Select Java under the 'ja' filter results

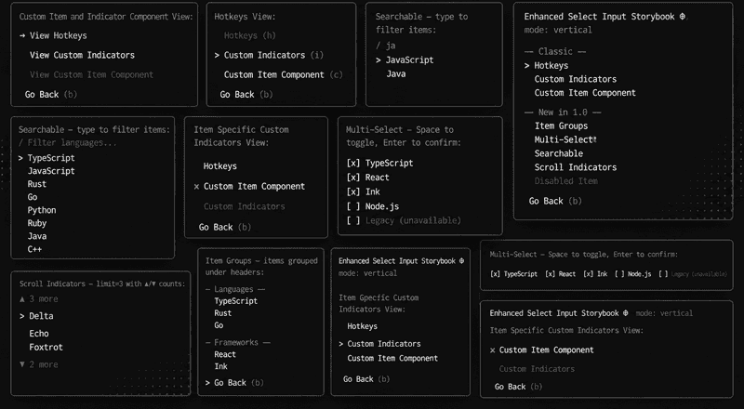[x=396, y=73]
